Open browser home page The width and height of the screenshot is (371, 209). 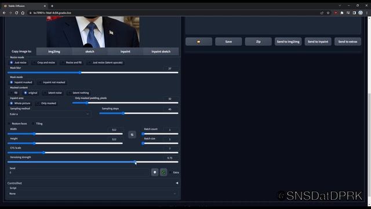[x=23, y=13]
